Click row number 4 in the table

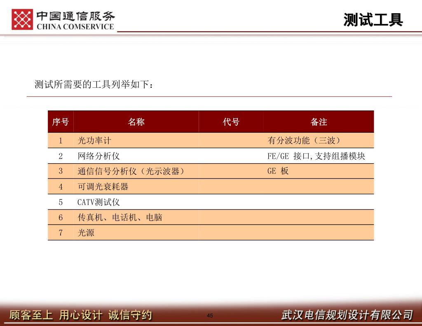(61, 187)
